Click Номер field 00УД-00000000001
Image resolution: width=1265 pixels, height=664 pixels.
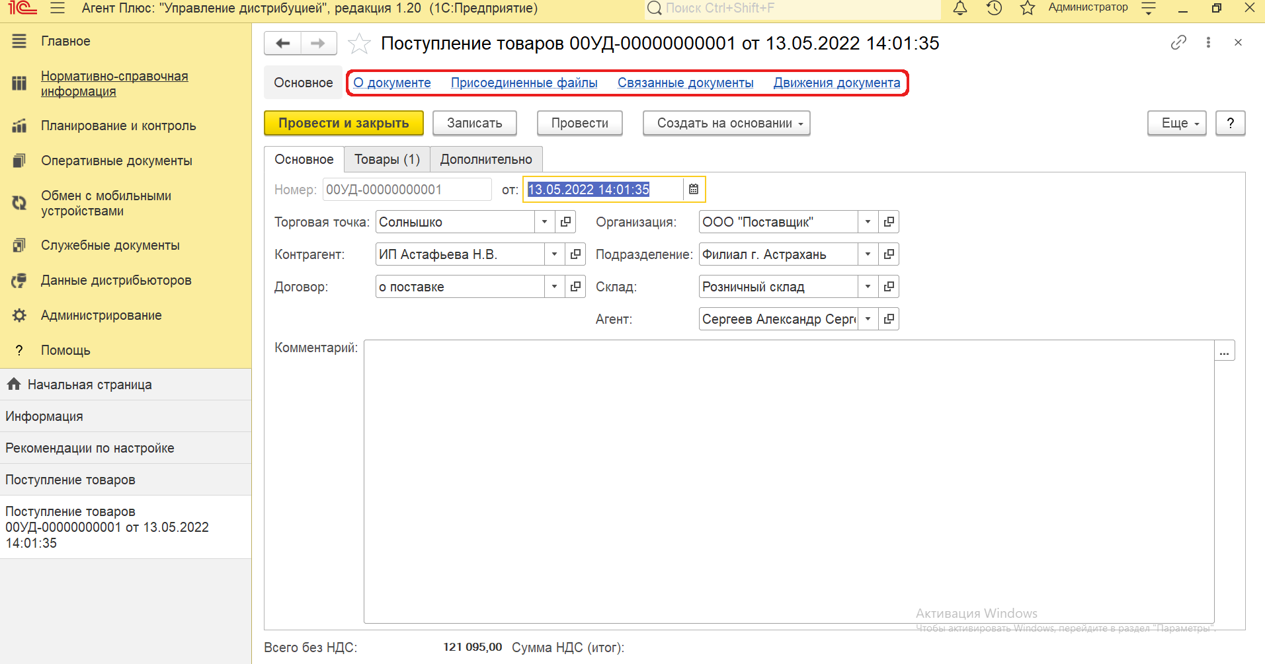tap(407, 190)
